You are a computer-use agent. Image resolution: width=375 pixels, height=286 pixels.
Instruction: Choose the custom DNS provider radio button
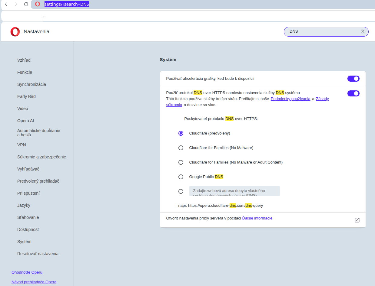(x=181, y=191)
